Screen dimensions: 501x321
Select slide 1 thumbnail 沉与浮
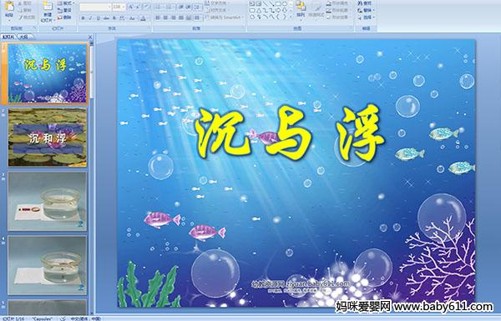48,73
